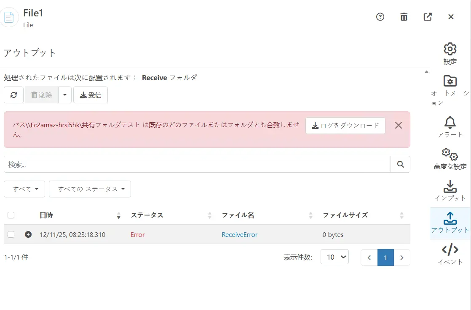Sort by ステータス column

click(x=210, y=215)
